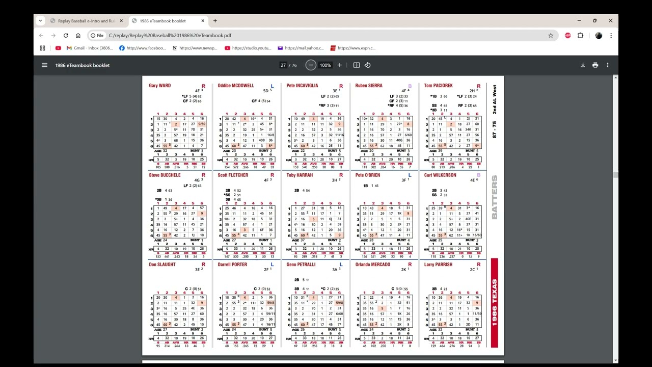The image size is (652, 367).
Task: Click the Curt WILKERSON player name
Action: tap(440, 175)
